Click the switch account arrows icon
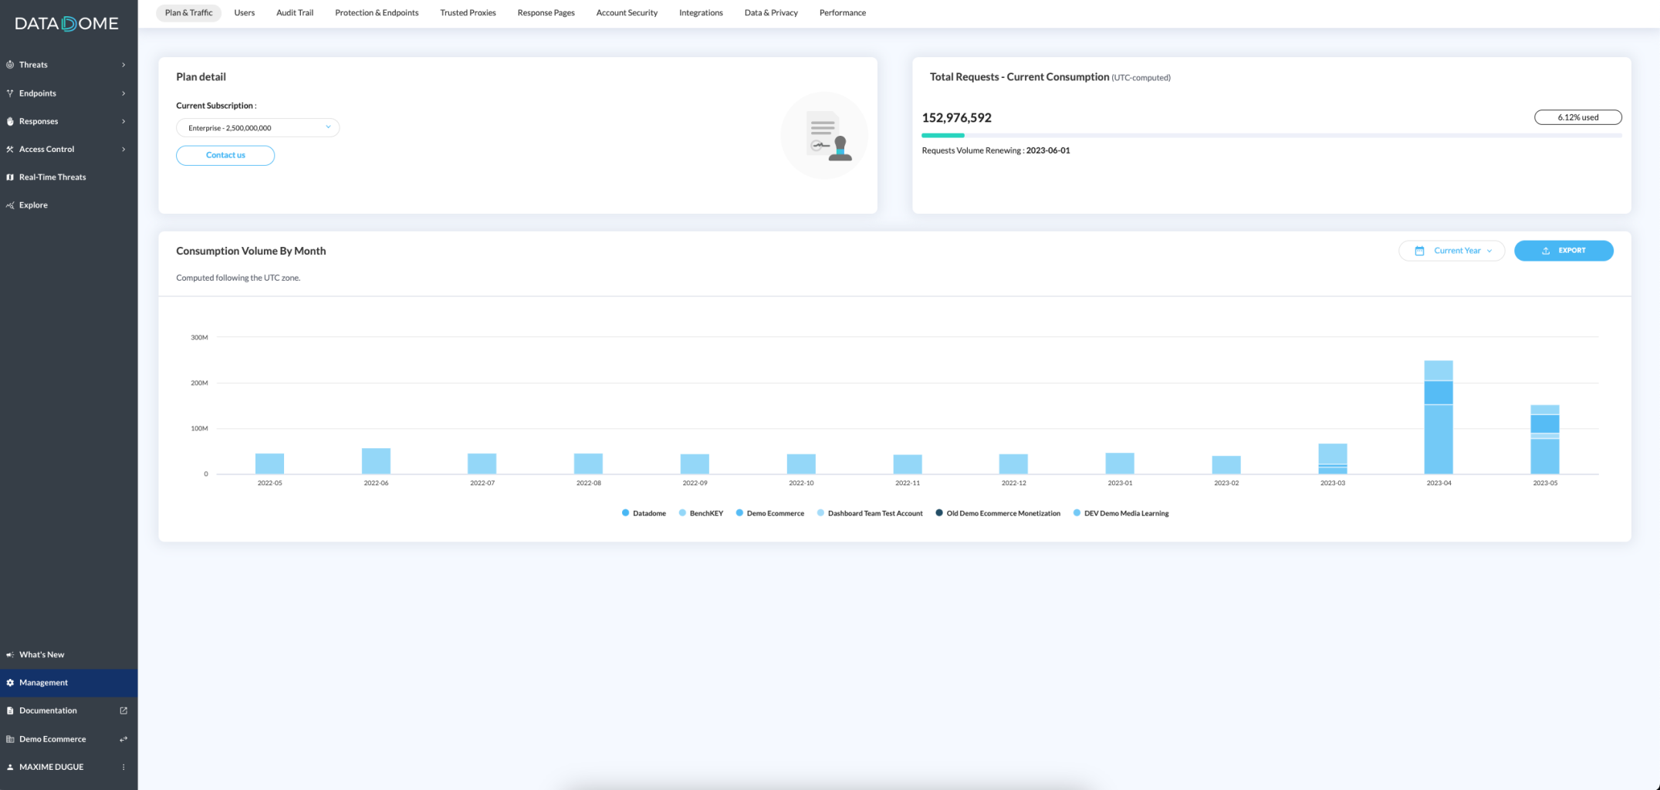1660x790 pixels. [123, 739]
